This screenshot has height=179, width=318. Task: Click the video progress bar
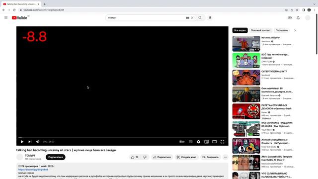tap(122, 137)
